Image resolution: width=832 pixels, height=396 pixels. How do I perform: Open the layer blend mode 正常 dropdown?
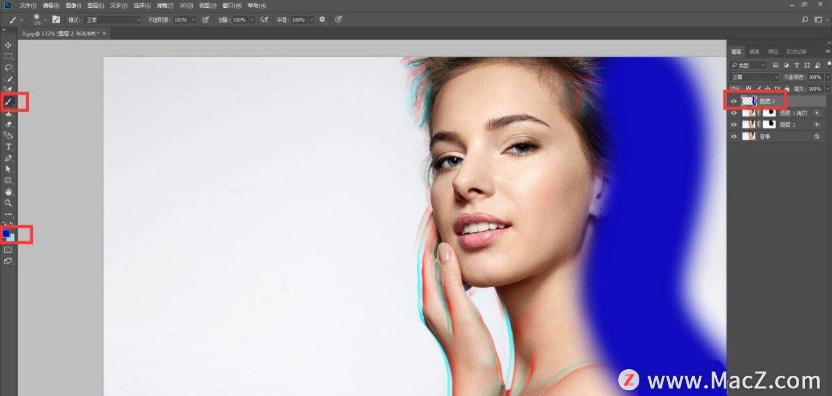click(755, 77)
